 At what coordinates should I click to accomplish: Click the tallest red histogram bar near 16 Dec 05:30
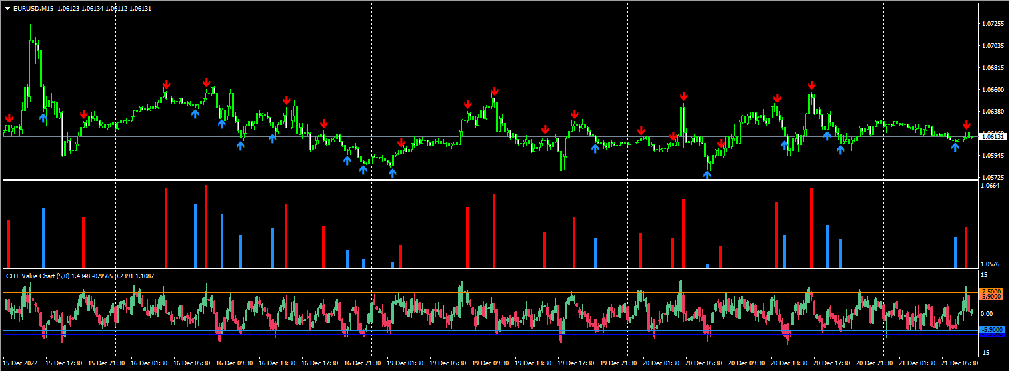(x=206, y=226)
